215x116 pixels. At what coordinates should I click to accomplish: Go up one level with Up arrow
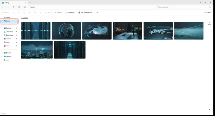point(14,7)
